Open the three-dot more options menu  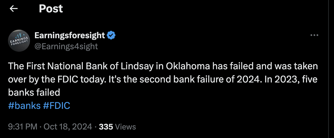(x=314, y=35)
